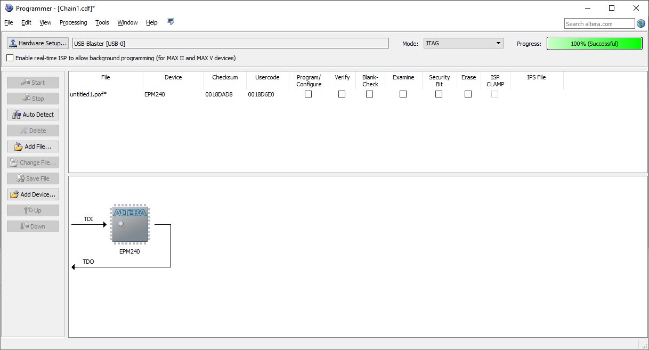Tick the Verify checkbox for EPM240
The width and height of the screenshot is (649, 350).
(342, 94)
